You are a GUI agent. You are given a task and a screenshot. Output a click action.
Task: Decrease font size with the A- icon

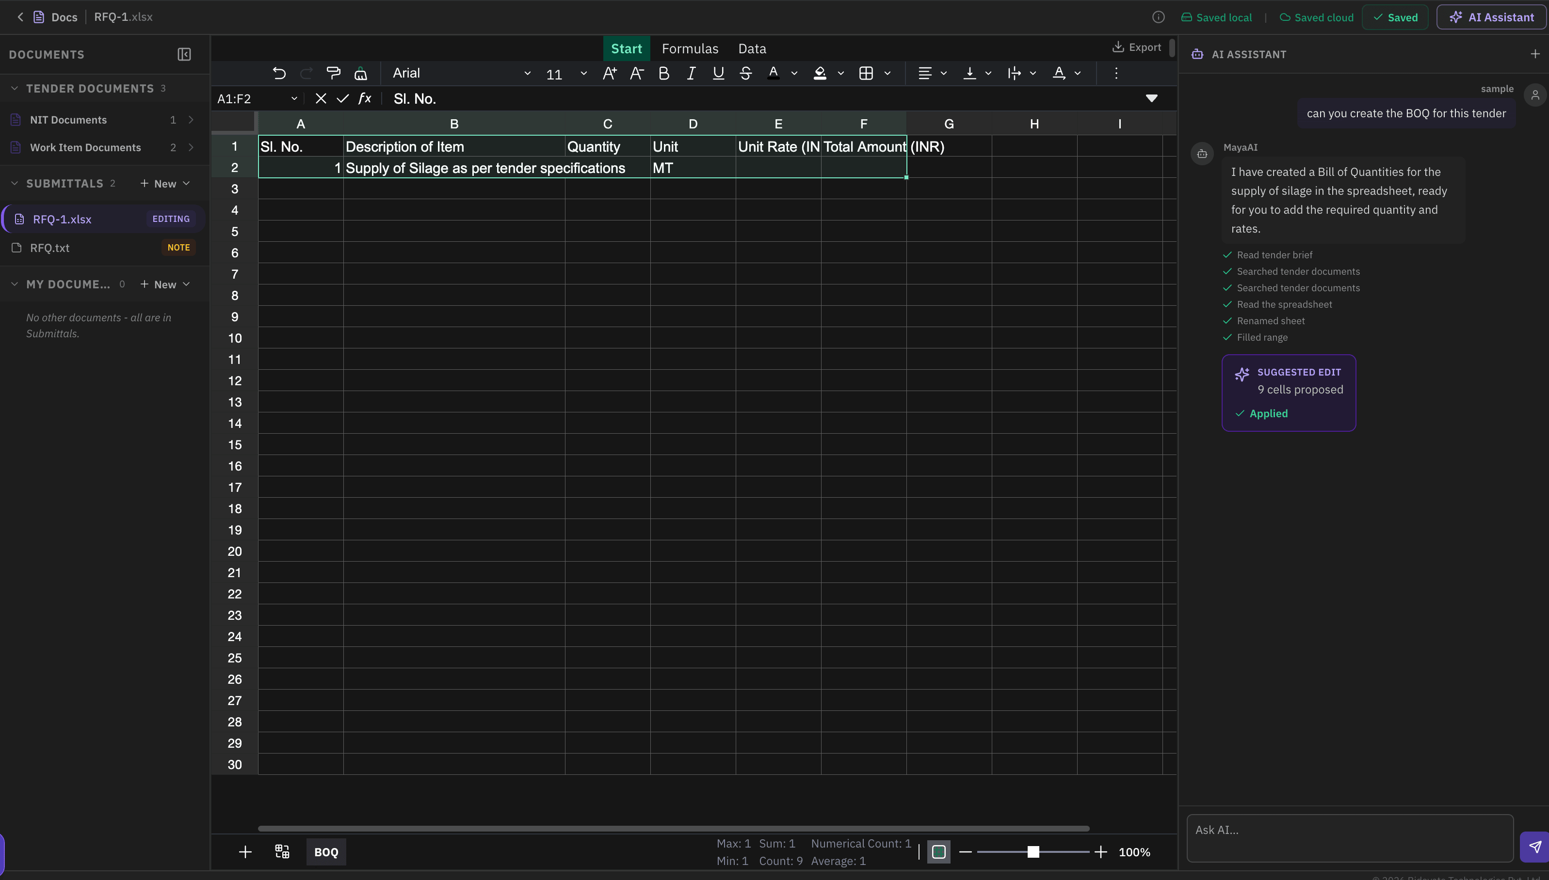(x=637, y=73)
